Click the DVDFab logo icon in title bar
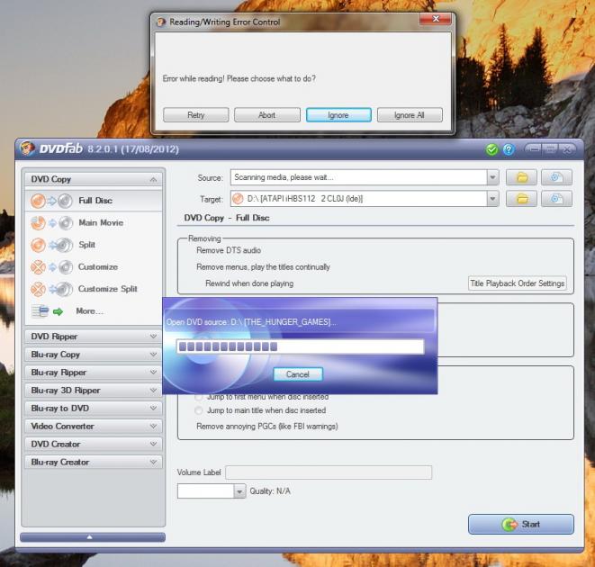This screenshot has width=595, height=567. [27, 148]
